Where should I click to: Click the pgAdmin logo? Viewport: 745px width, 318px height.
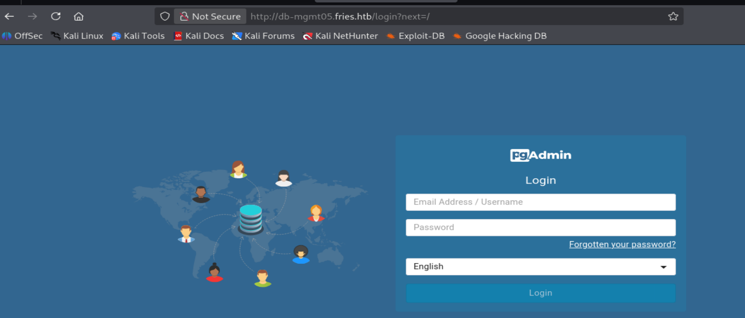click(x=540, y=155)
